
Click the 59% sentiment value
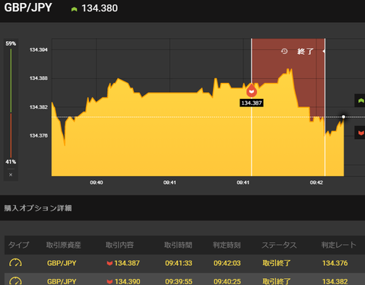pos(11,43)
